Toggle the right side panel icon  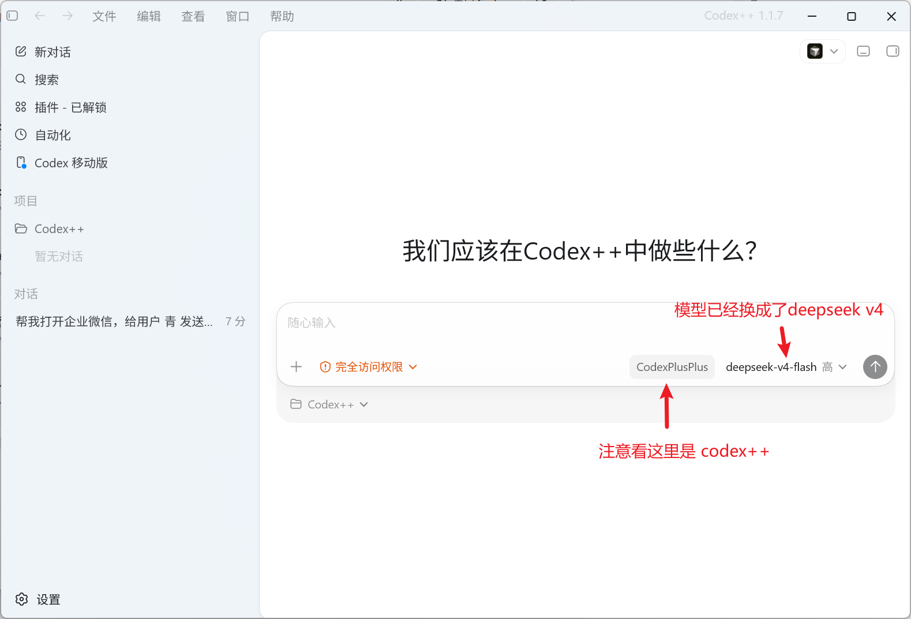(x=893, y=51)
